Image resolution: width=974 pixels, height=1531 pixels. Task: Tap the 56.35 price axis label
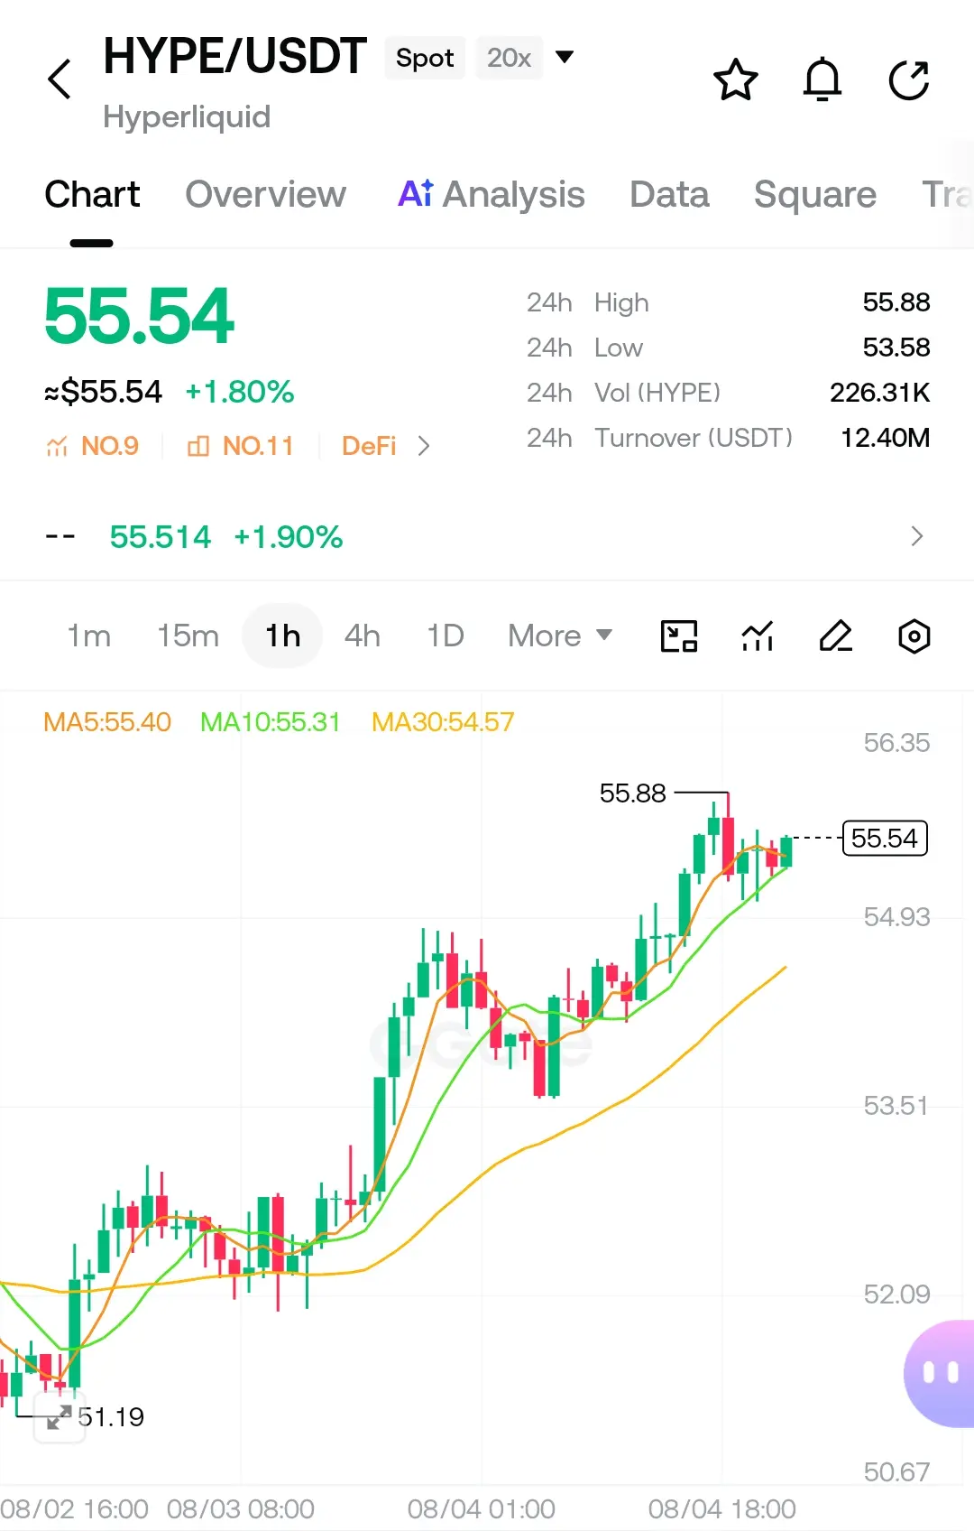(896, 743)
